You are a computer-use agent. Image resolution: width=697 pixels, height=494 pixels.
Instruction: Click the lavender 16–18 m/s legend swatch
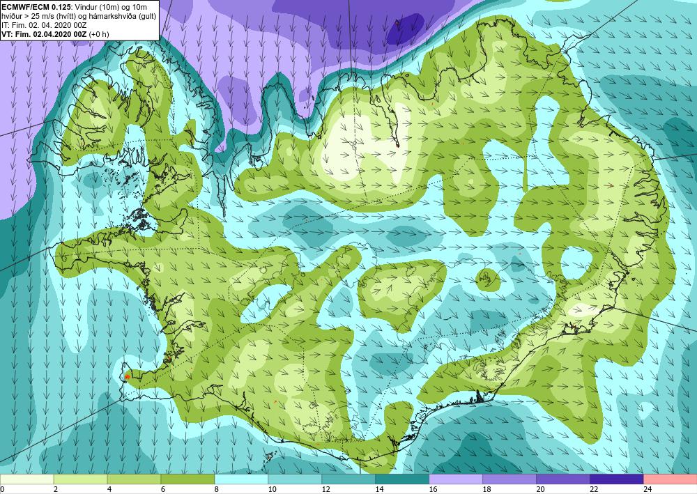[456, 479]
